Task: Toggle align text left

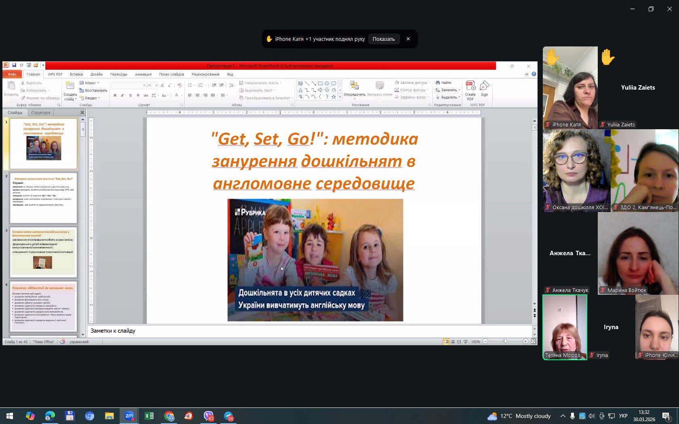Action: coord(190,95)
